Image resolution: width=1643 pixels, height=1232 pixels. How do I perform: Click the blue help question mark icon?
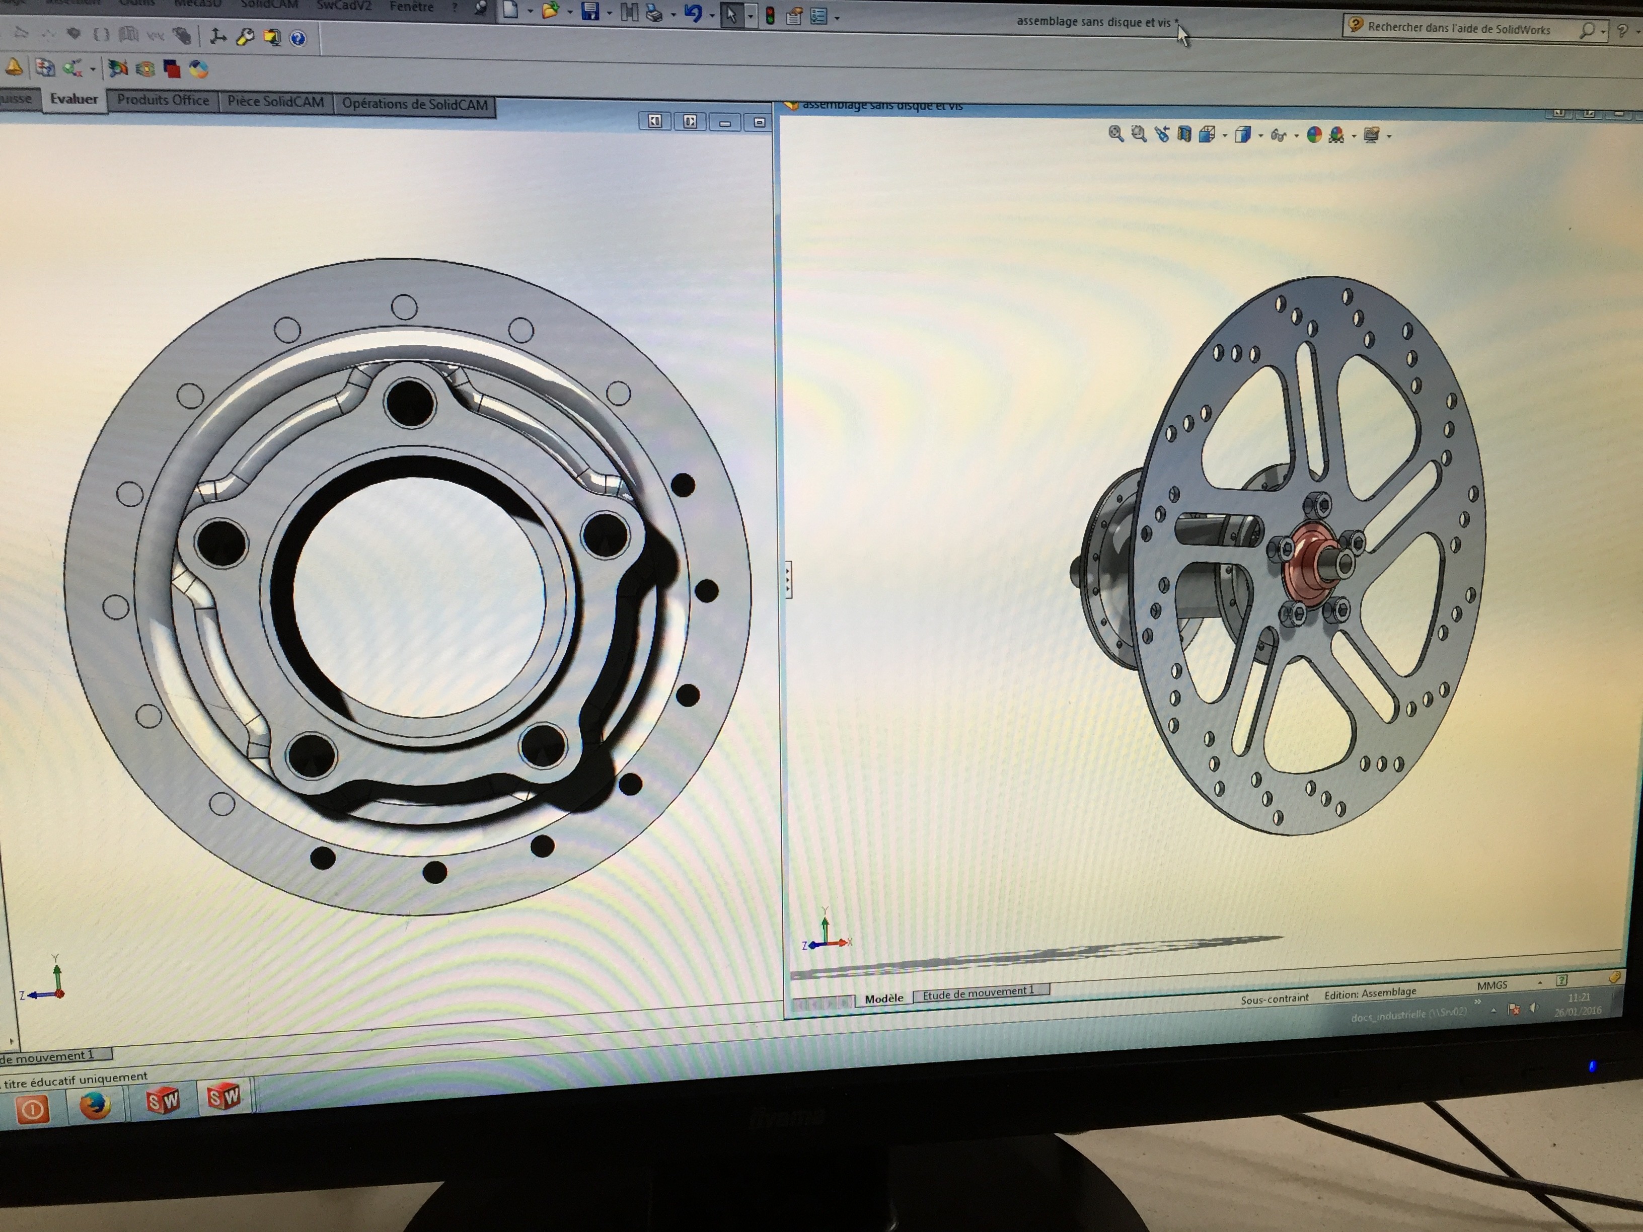[x=298, y=39]
